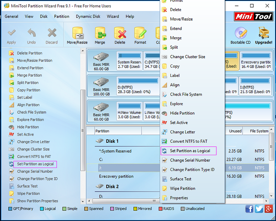The image size is (276, 221).
Task: Select the System Reserved block in disk map
Action: [x=129, y=61]
